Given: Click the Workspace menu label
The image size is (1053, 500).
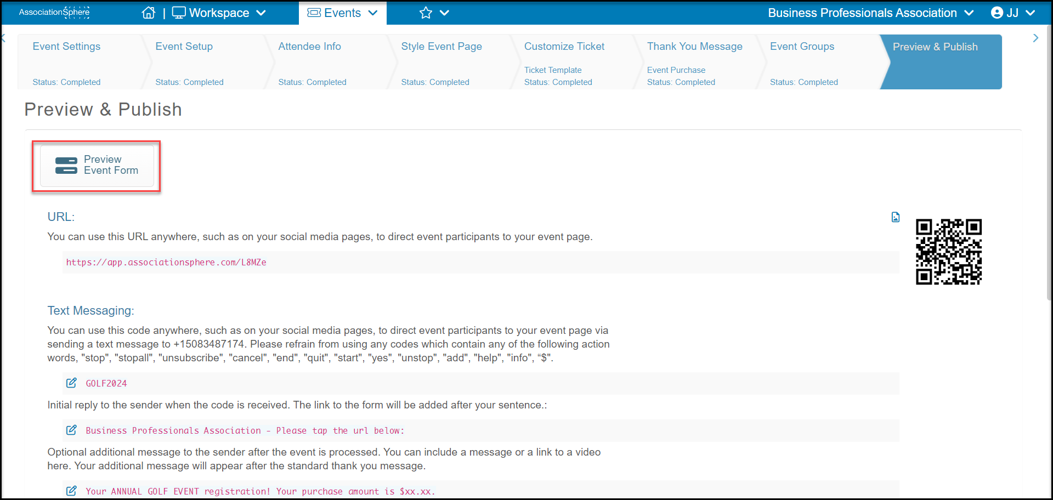Looking at the screenshot, I should [x=219, y=13].
